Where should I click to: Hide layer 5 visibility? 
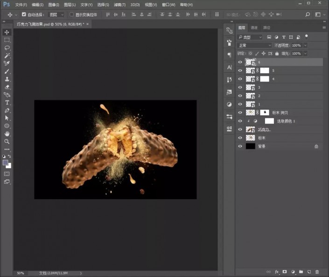coord(240,70)
